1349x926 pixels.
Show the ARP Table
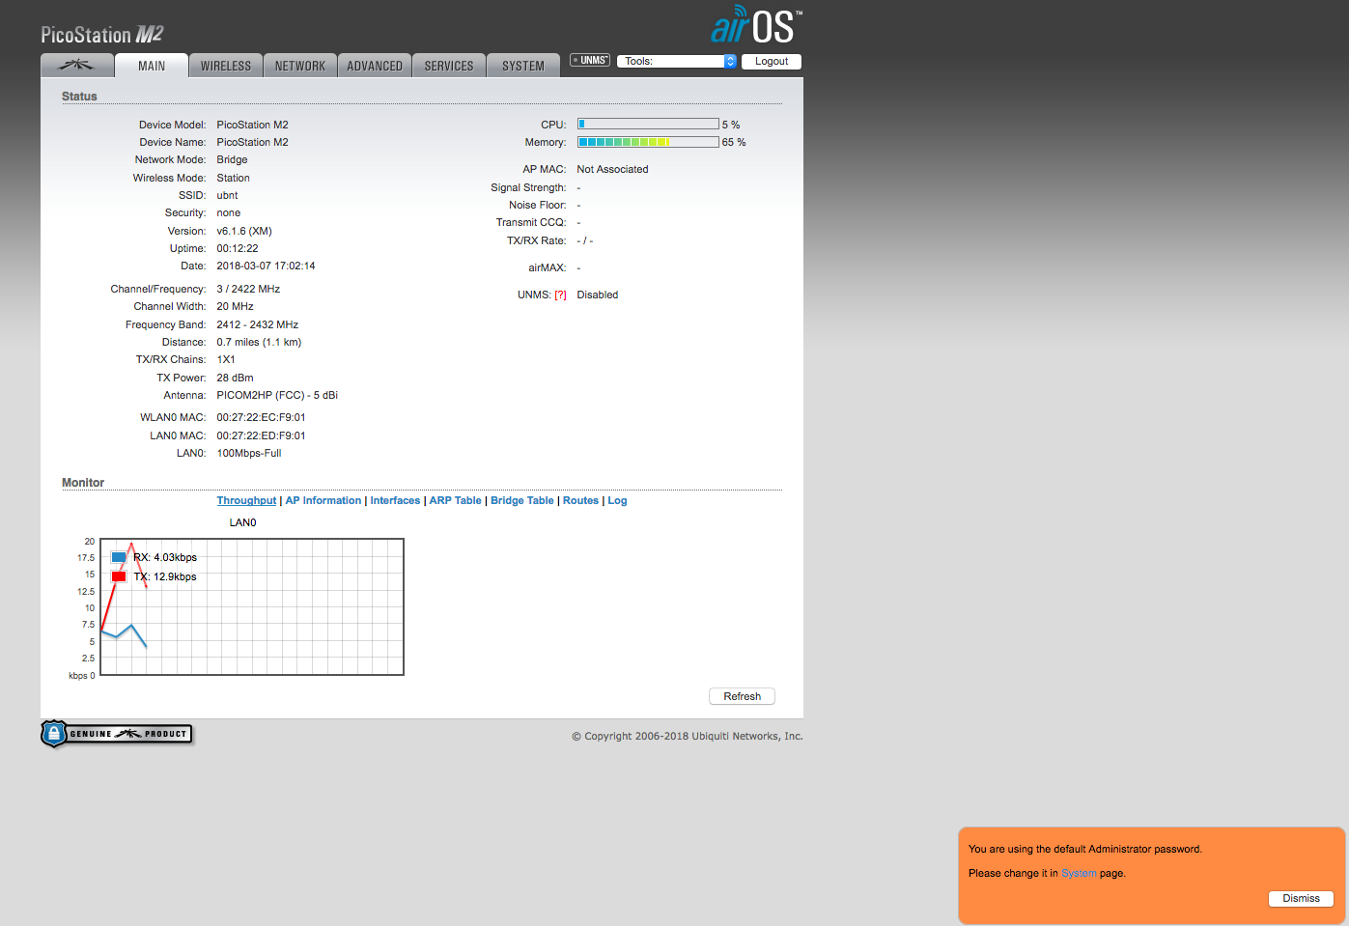(x=455, y=500)
